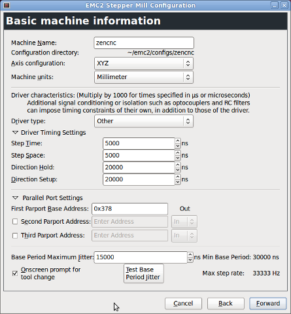Open the Machine units dropdown

click(x=144, y=77)
